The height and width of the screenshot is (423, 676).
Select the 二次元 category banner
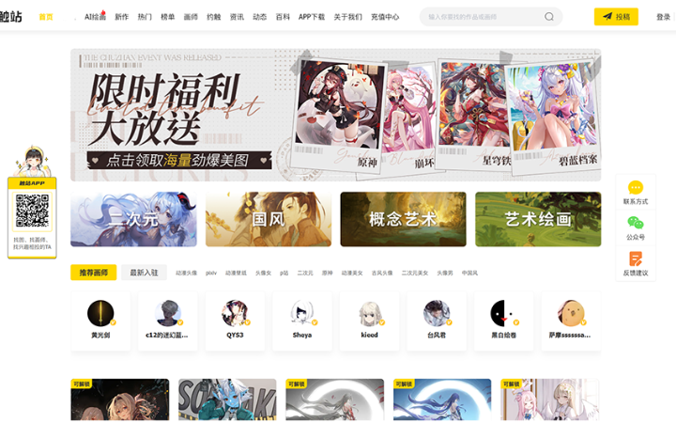[133, 219]
